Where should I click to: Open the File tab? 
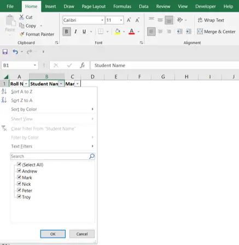10,7
